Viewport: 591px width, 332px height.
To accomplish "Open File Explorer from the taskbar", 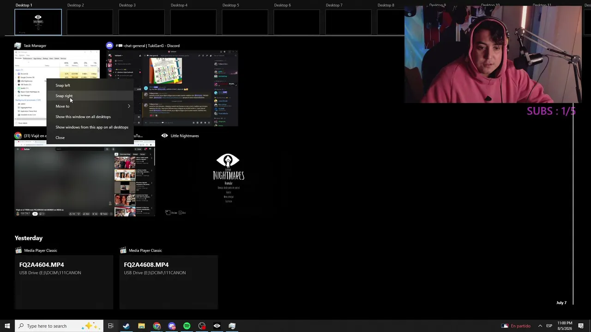I will click(141, 326).
